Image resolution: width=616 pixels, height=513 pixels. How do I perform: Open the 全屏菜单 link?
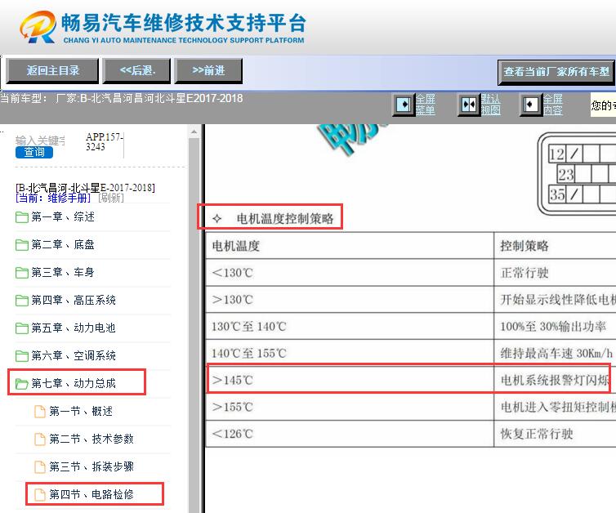tap(426, 105)
